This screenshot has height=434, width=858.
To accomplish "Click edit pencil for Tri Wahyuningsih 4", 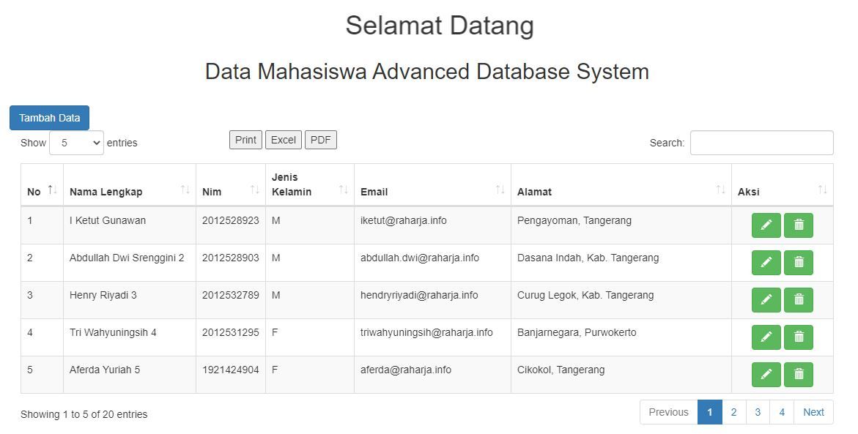I will (766, 337).
